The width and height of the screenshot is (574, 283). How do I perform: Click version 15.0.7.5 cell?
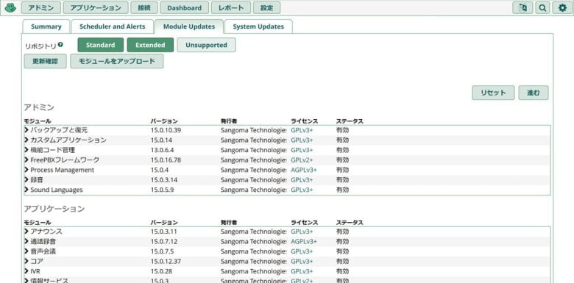[x=162, y=251]
